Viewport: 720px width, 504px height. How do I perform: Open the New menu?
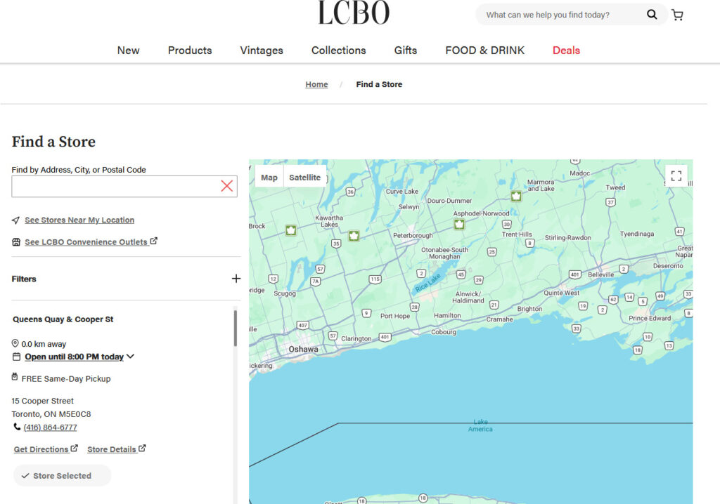[x=128, y=51]
